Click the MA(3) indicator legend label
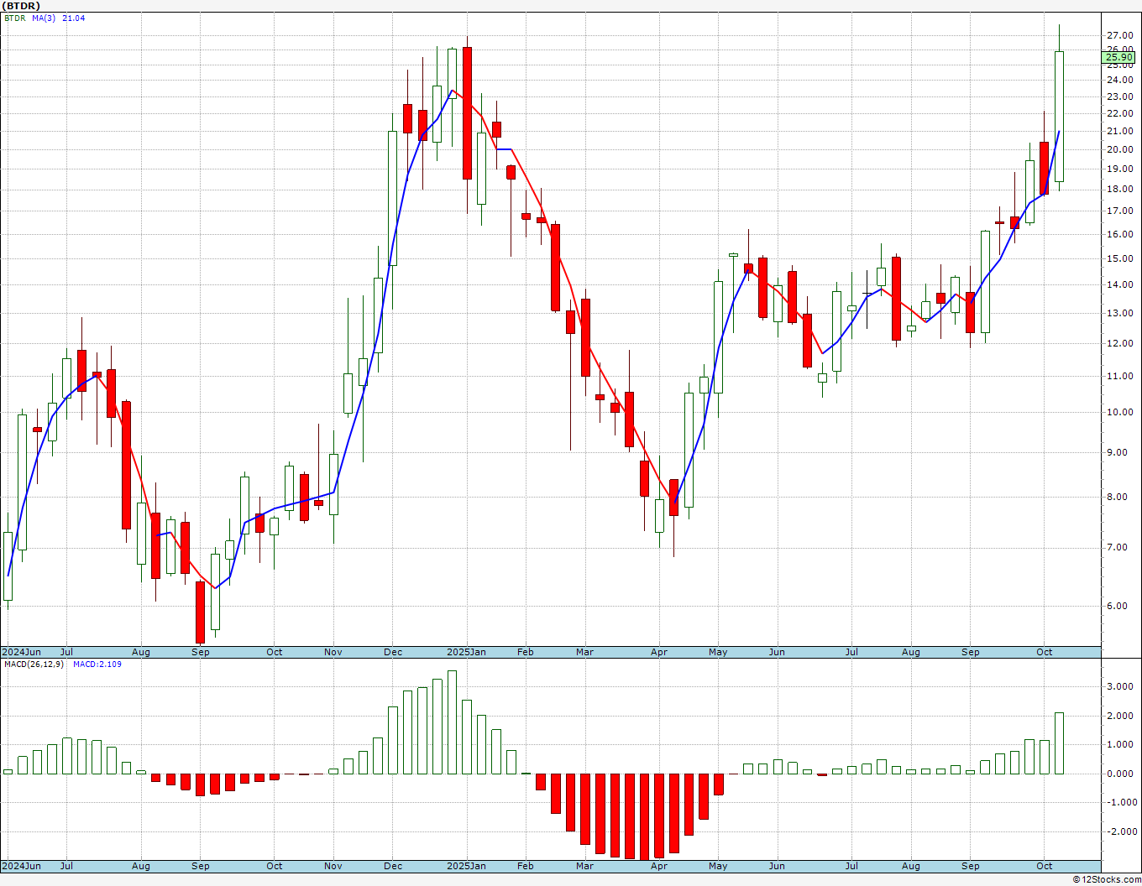The image size is (1142, 886). (x=44, y=18)
